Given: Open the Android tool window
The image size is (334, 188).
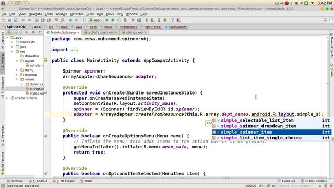Looking at the screenshot, I should pos(38,181).
